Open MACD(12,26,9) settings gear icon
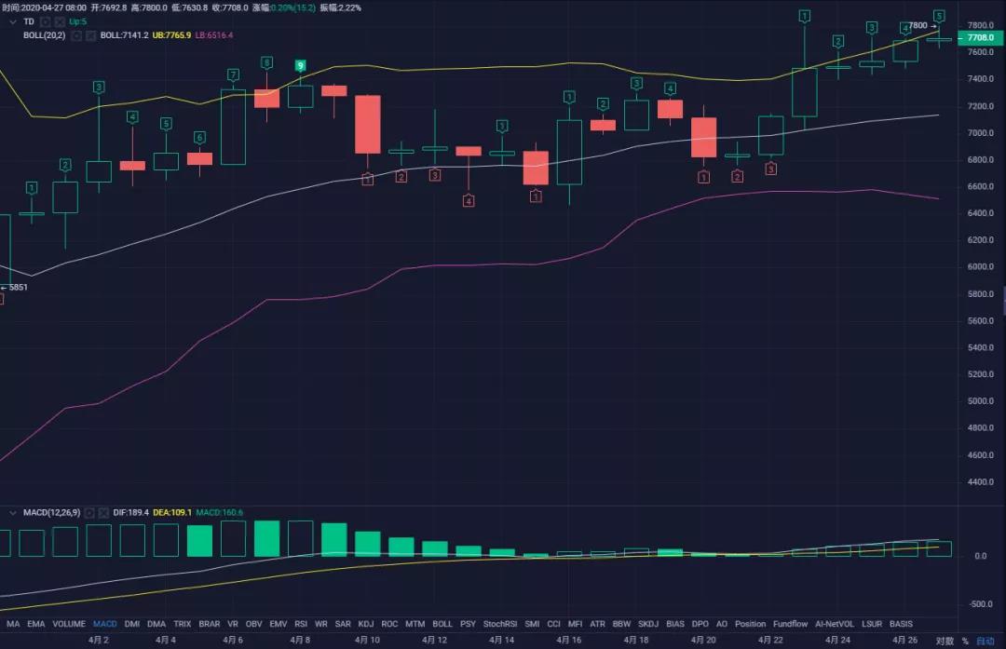The width and height of the screenshot is (1006, 649). (x=89, y=512)
